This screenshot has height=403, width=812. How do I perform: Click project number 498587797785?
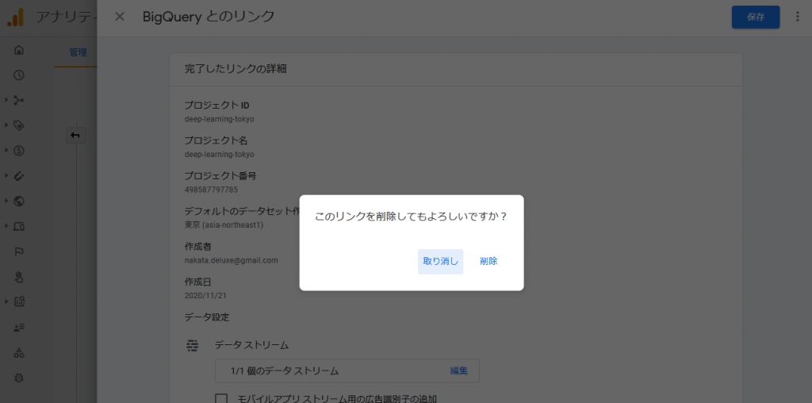click(211, 190)
